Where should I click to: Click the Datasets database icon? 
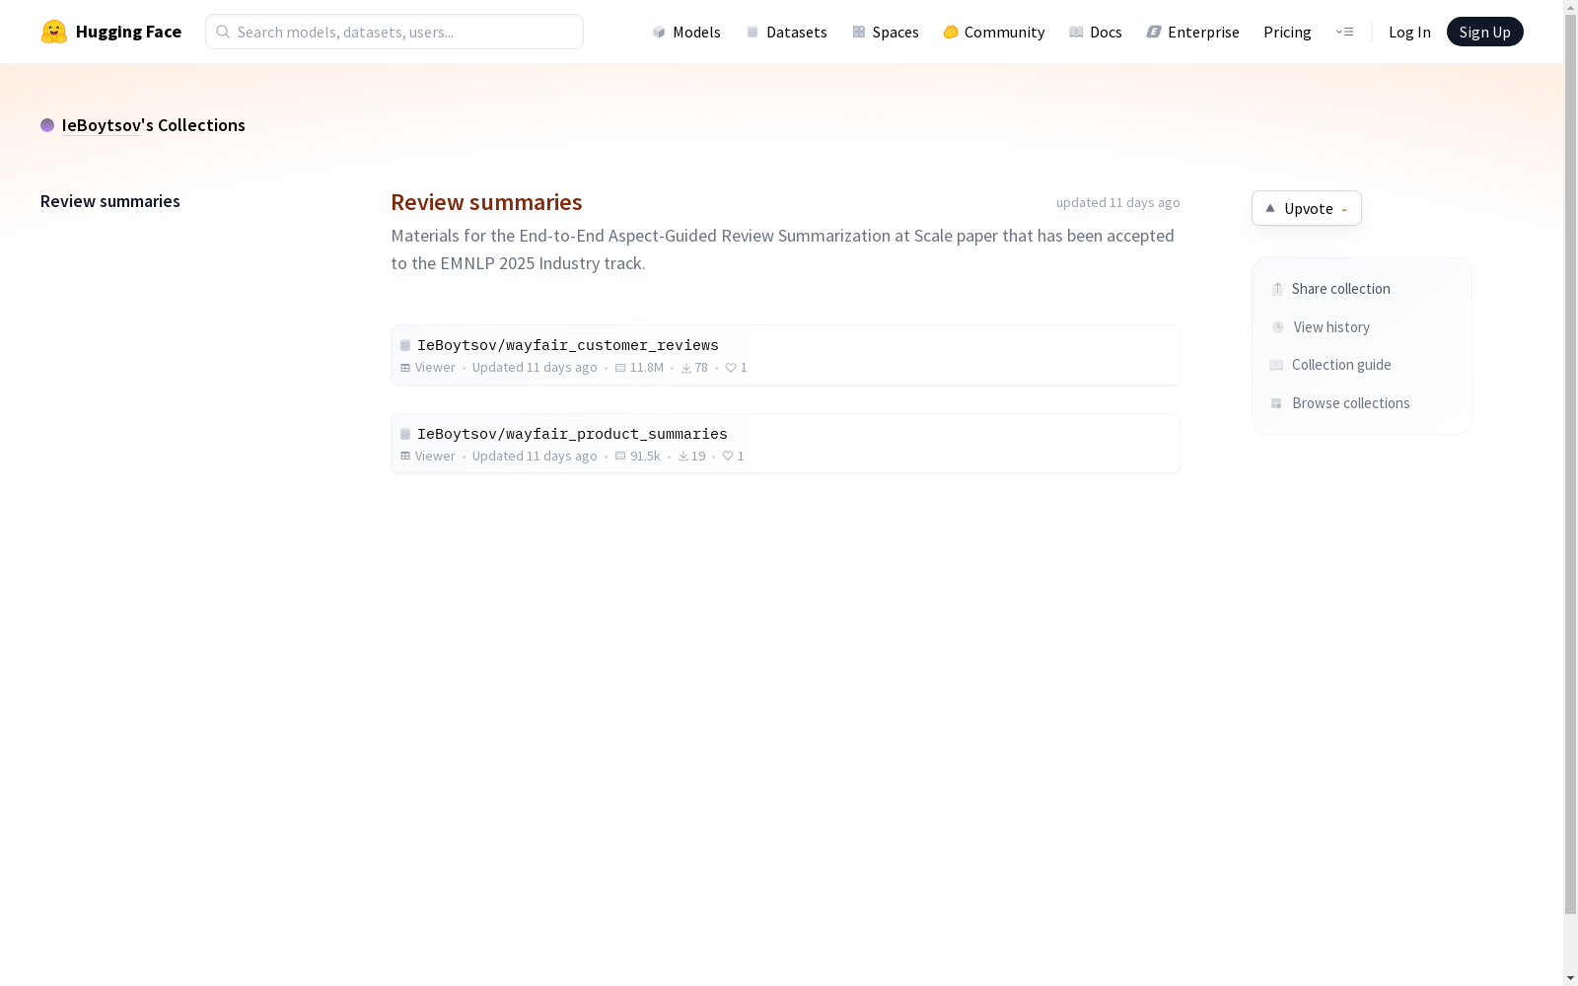tap(753, 32)
